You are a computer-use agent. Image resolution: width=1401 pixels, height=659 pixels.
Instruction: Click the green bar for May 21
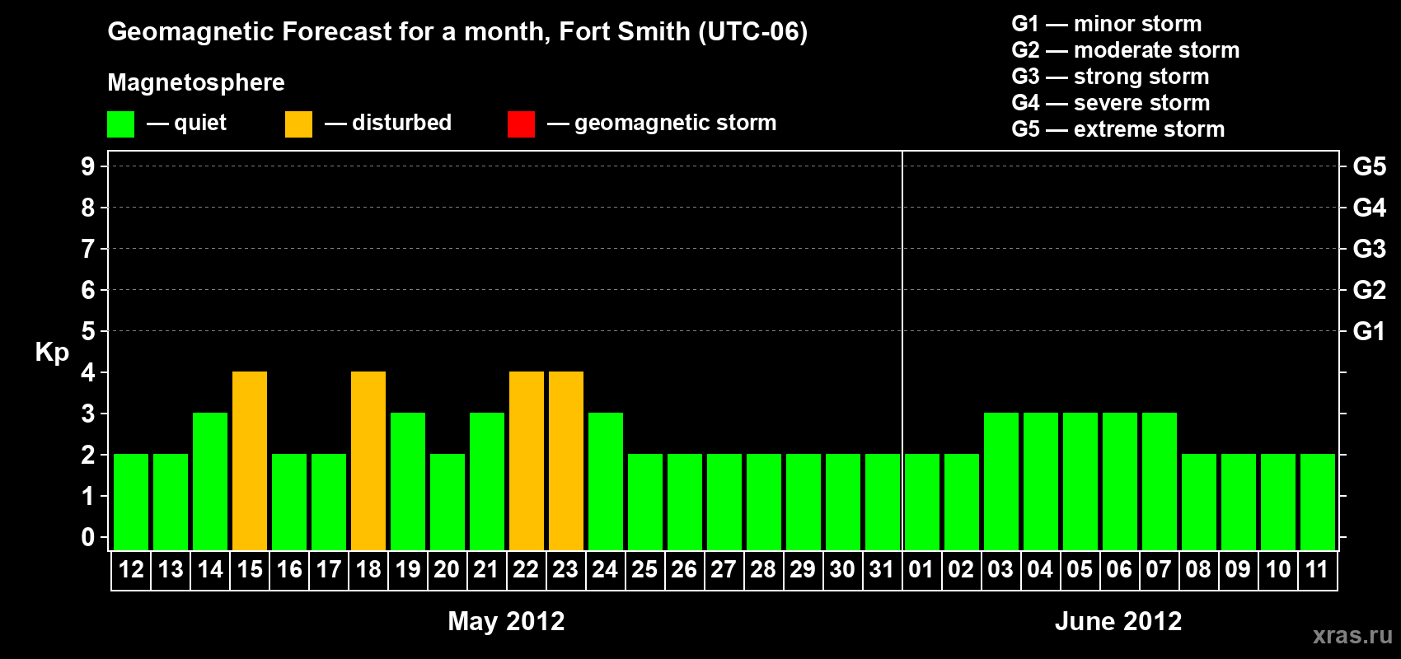coord(487,482)
